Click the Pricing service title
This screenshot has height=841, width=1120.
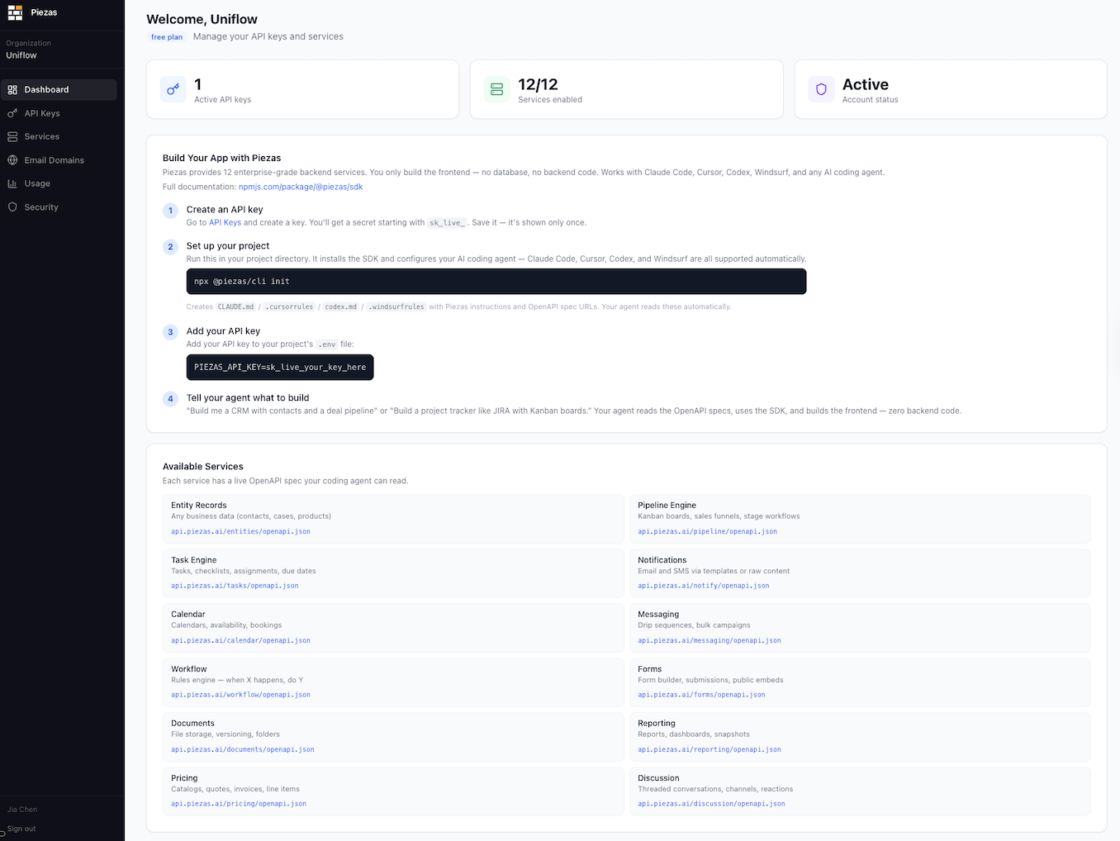[x=184, y=778]
